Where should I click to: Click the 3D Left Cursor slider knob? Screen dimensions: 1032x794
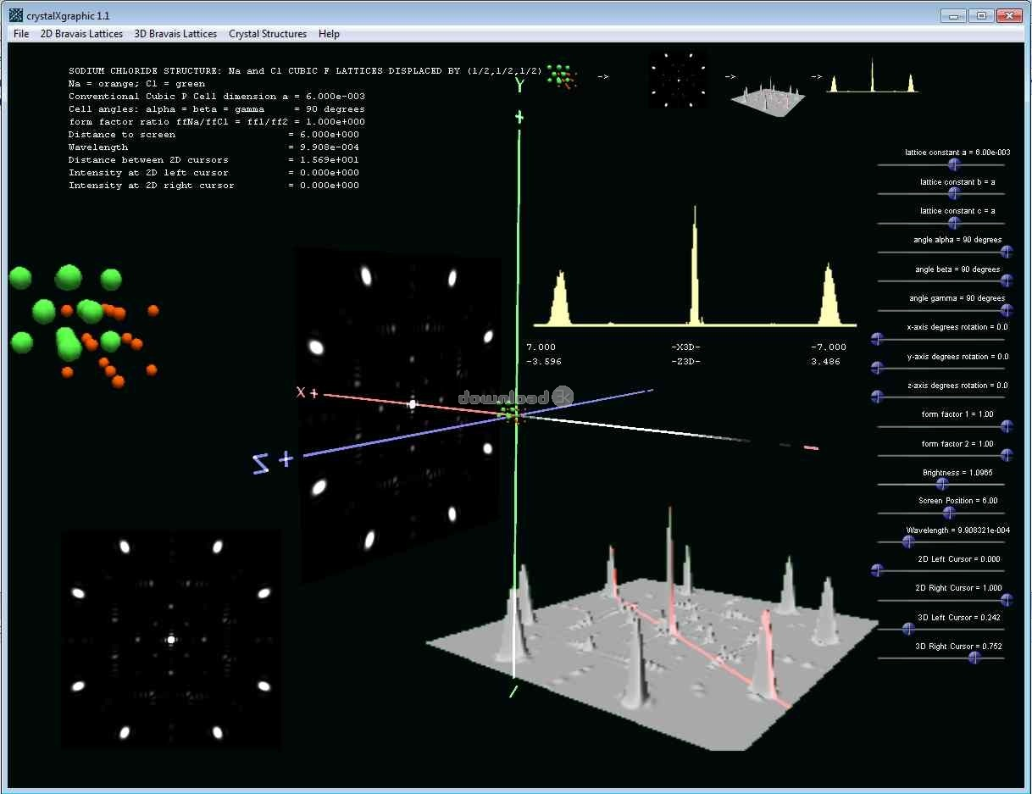tap(908, 629)
